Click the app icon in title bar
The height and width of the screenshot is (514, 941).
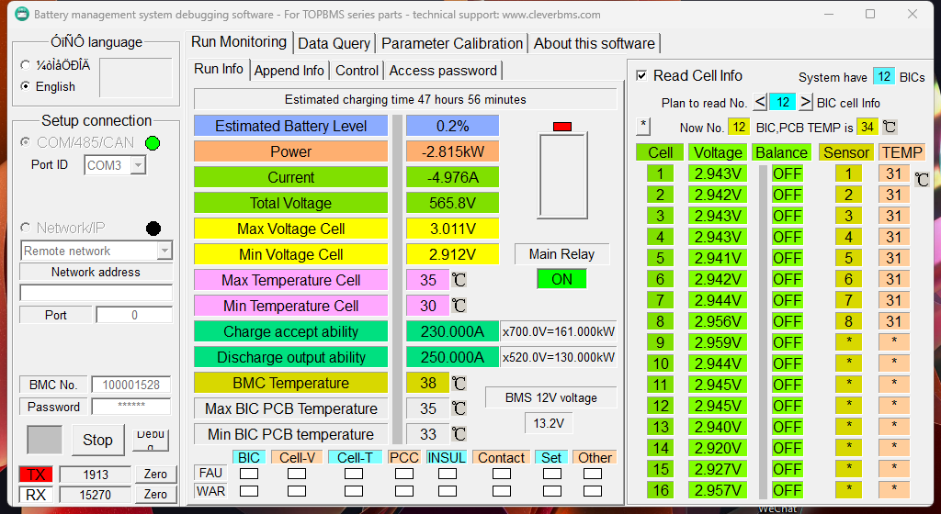click(22, 14)
